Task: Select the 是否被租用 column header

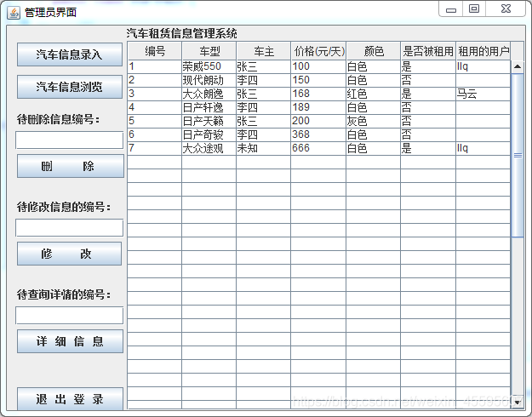Action: (428, 51)
